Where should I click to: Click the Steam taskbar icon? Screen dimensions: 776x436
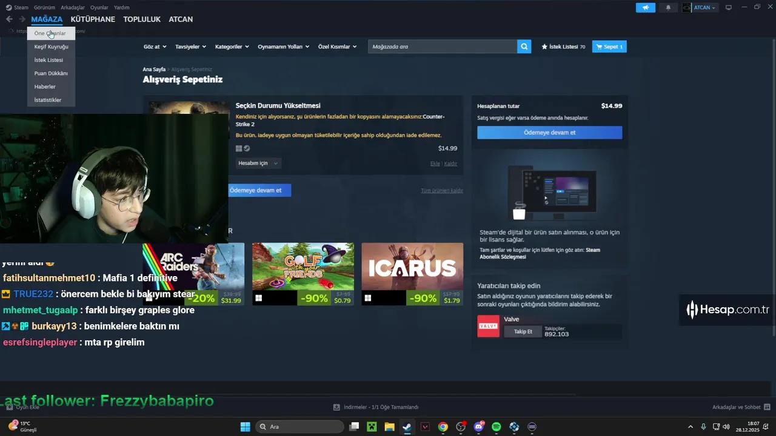[407, 427]
